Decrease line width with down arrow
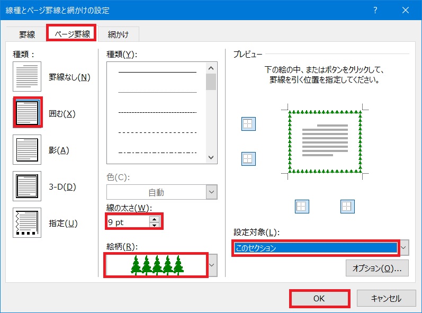This screenshot has width=422, height=313. click(154, 225)
